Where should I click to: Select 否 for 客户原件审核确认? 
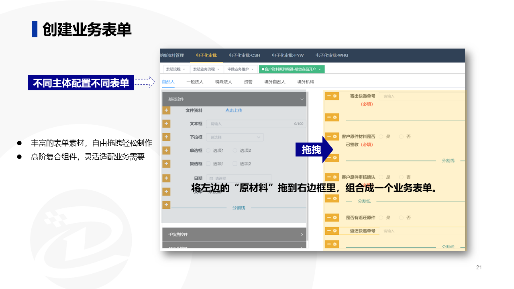coord(401,177)
